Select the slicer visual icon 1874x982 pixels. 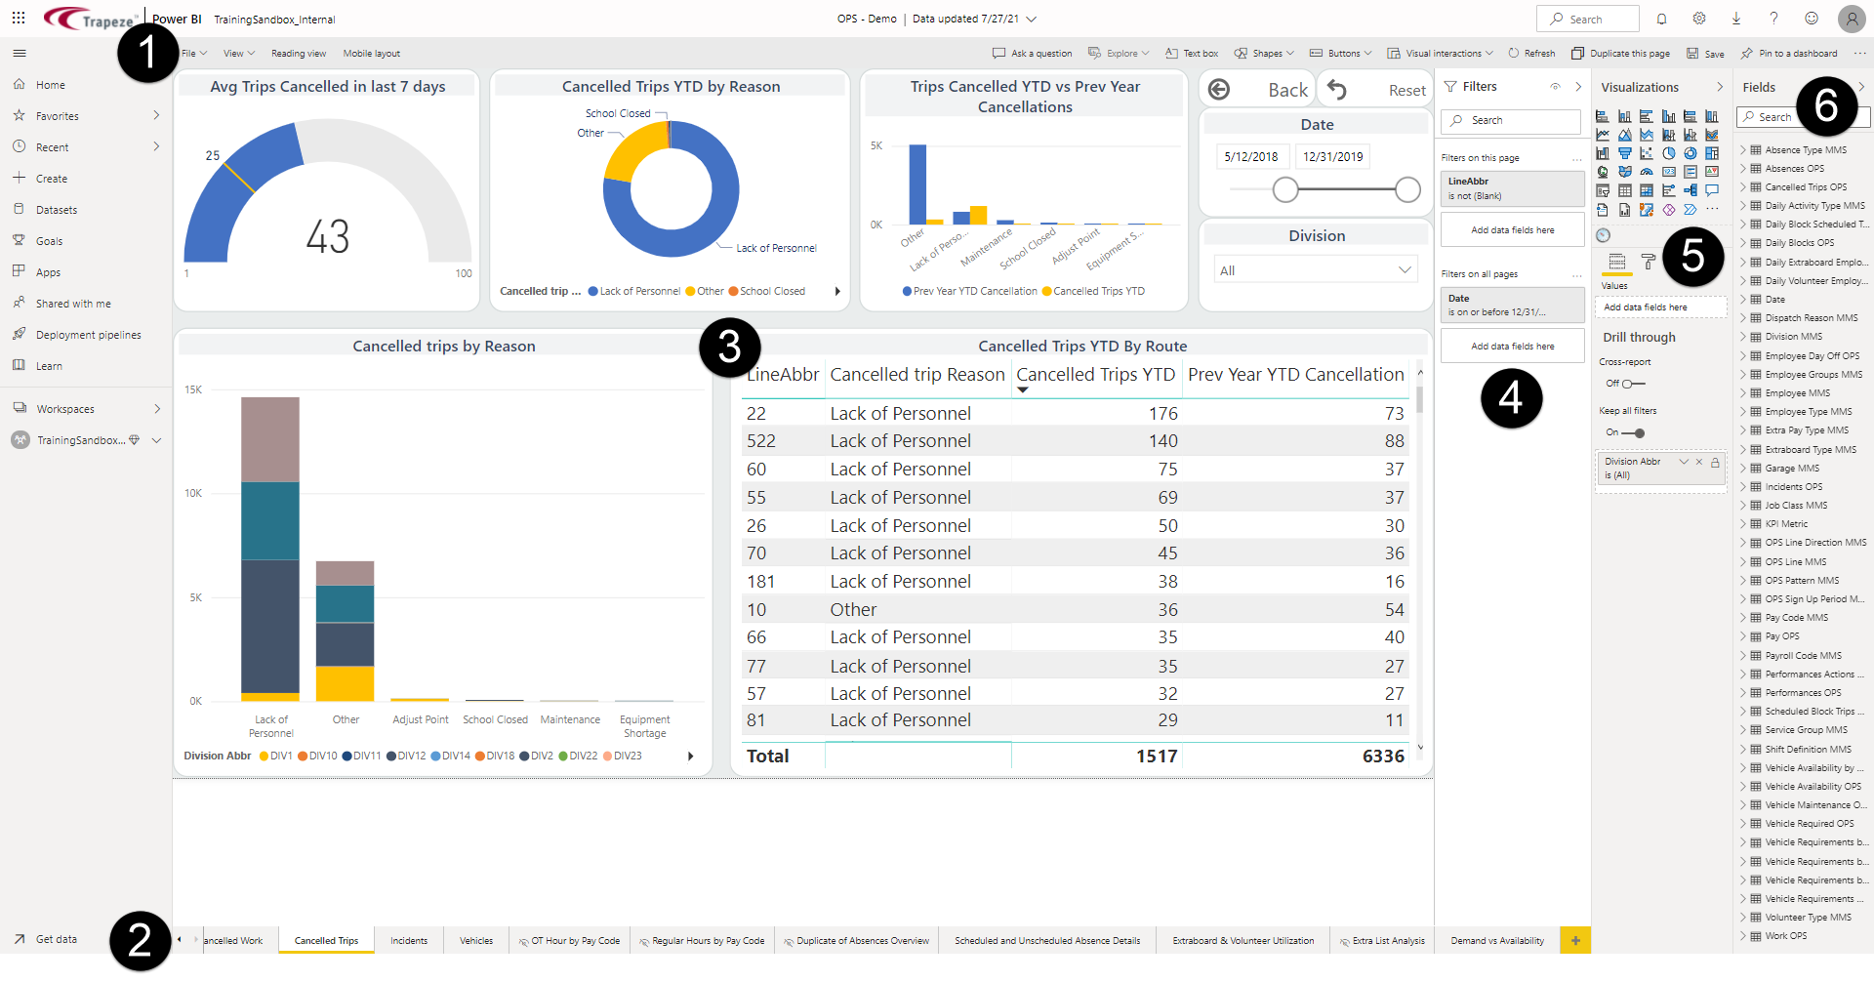1602,190
